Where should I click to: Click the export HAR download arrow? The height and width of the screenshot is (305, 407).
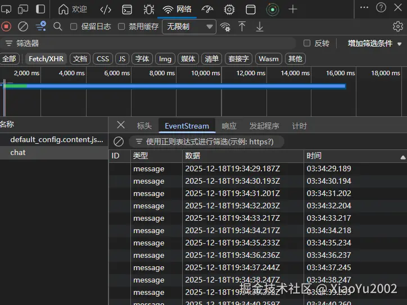click(260, 26)
